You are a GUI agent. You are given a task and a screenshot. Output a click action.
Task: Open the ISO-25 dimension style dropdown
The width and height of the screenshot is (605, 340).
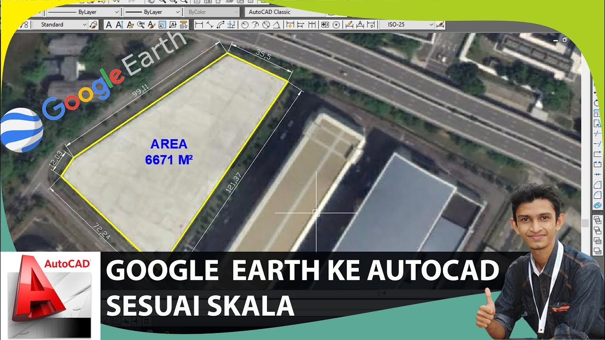click(x=407, y=25)
